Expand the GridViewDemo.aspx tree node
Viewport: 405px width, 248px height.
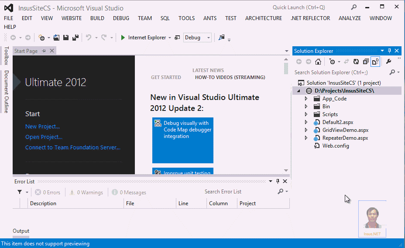tap(306, 130)
